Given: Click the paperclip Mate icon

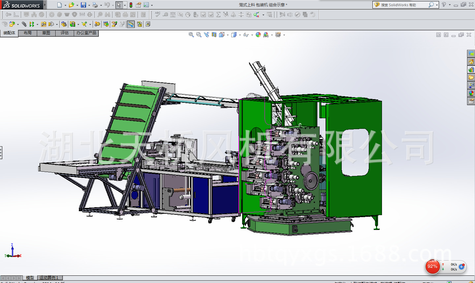Looking at the screenshot, I should pyautogui.click(x=24, y=24).
